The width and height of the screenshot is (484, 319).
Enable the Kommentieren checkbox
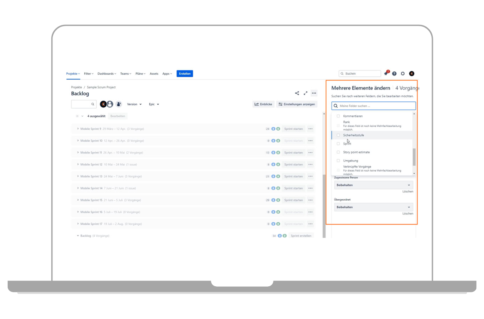click(338, 116)
